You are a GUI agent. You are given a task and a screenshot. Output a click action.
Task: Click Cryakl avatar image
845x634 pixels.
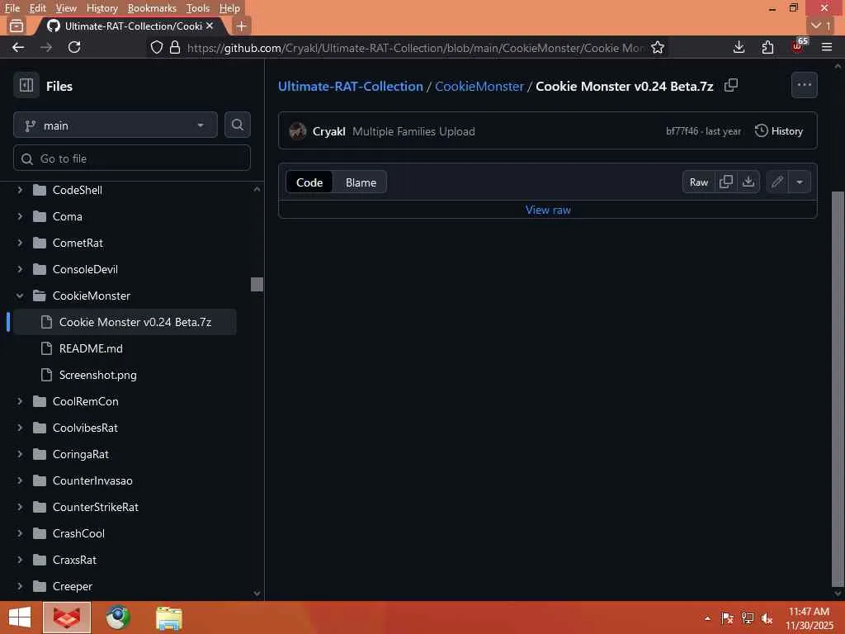(297, 131)
